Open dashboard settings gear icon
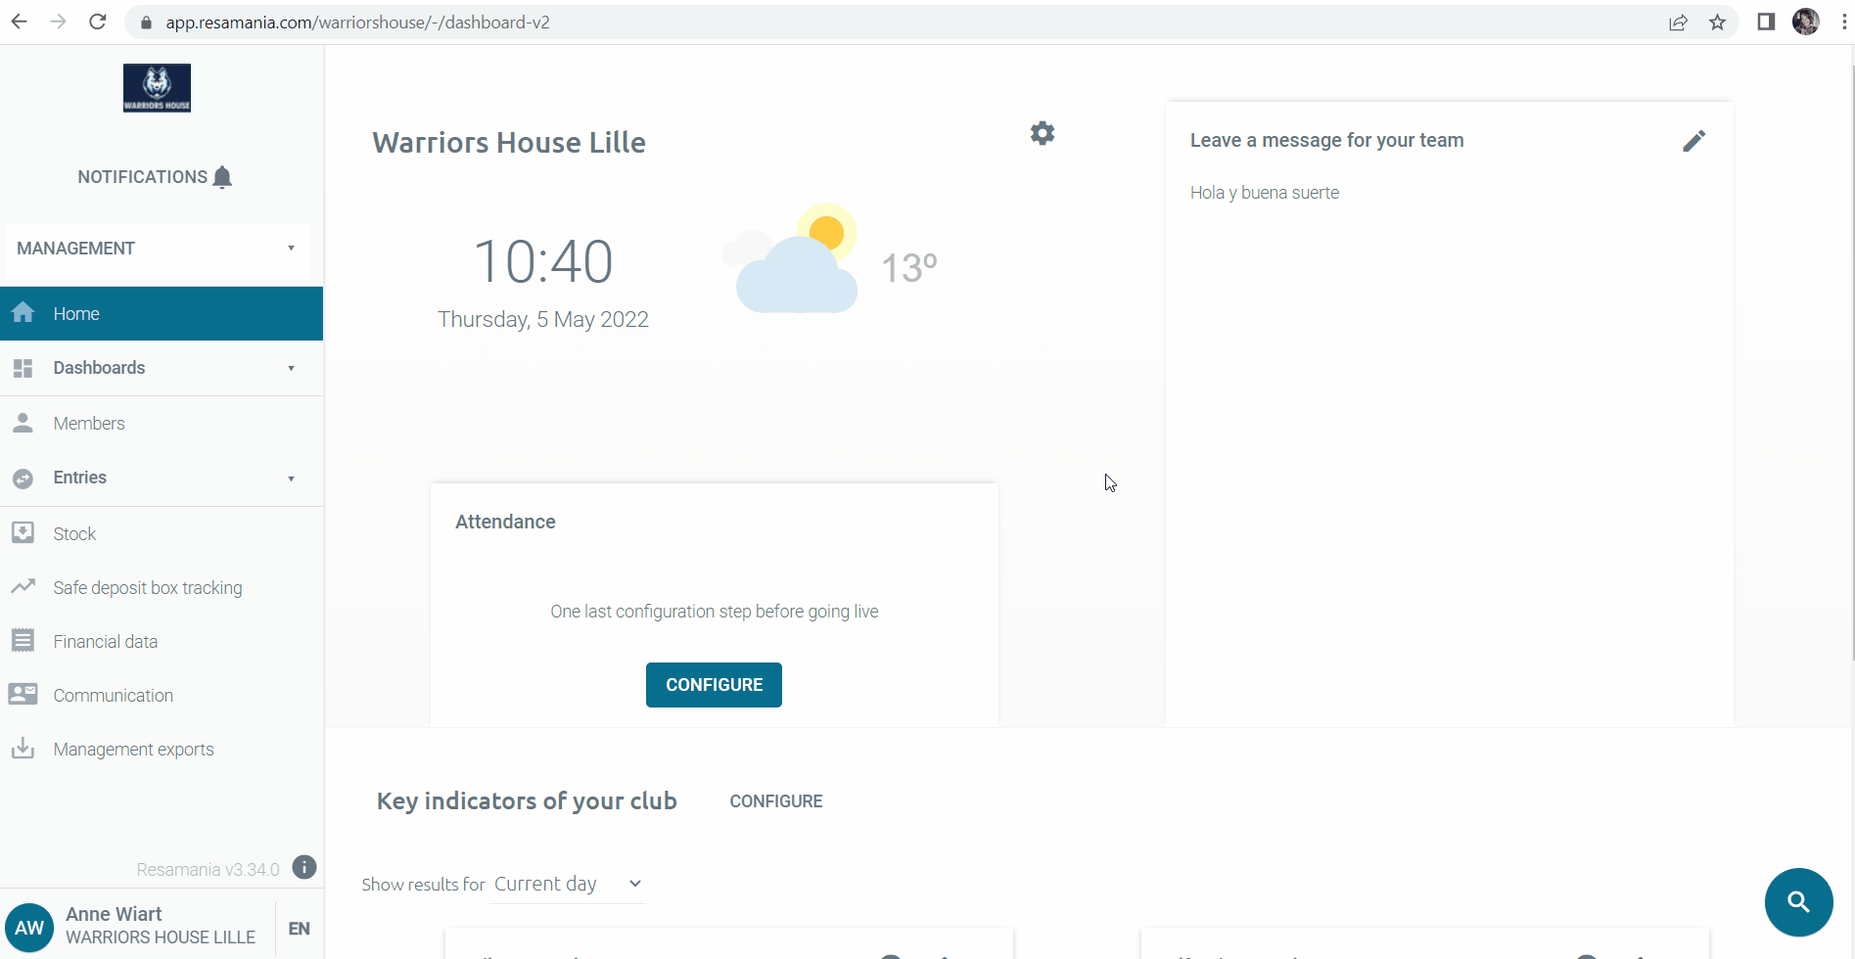The height and width of the screenshot is (959, 1855). coord(1043,133)
